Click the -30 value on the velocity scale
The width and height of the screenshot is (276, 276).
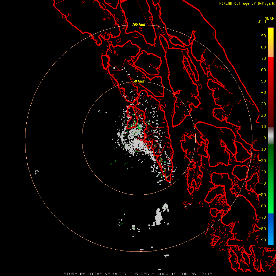[262, 172]
